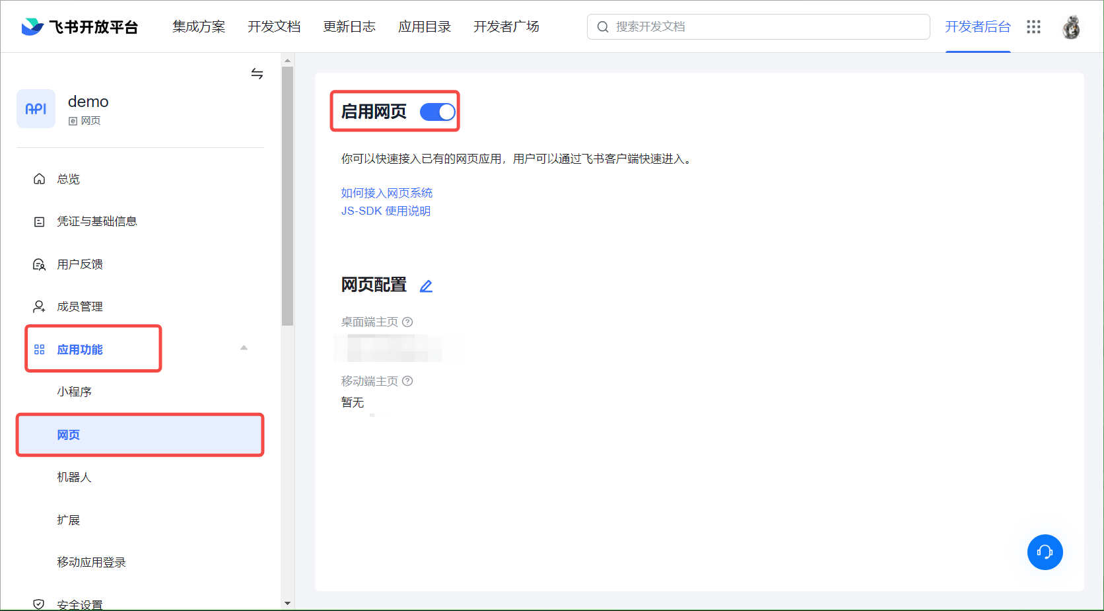
Task: Collapse the 应用功能 section arrow
Action: click(x=244, y=348)
